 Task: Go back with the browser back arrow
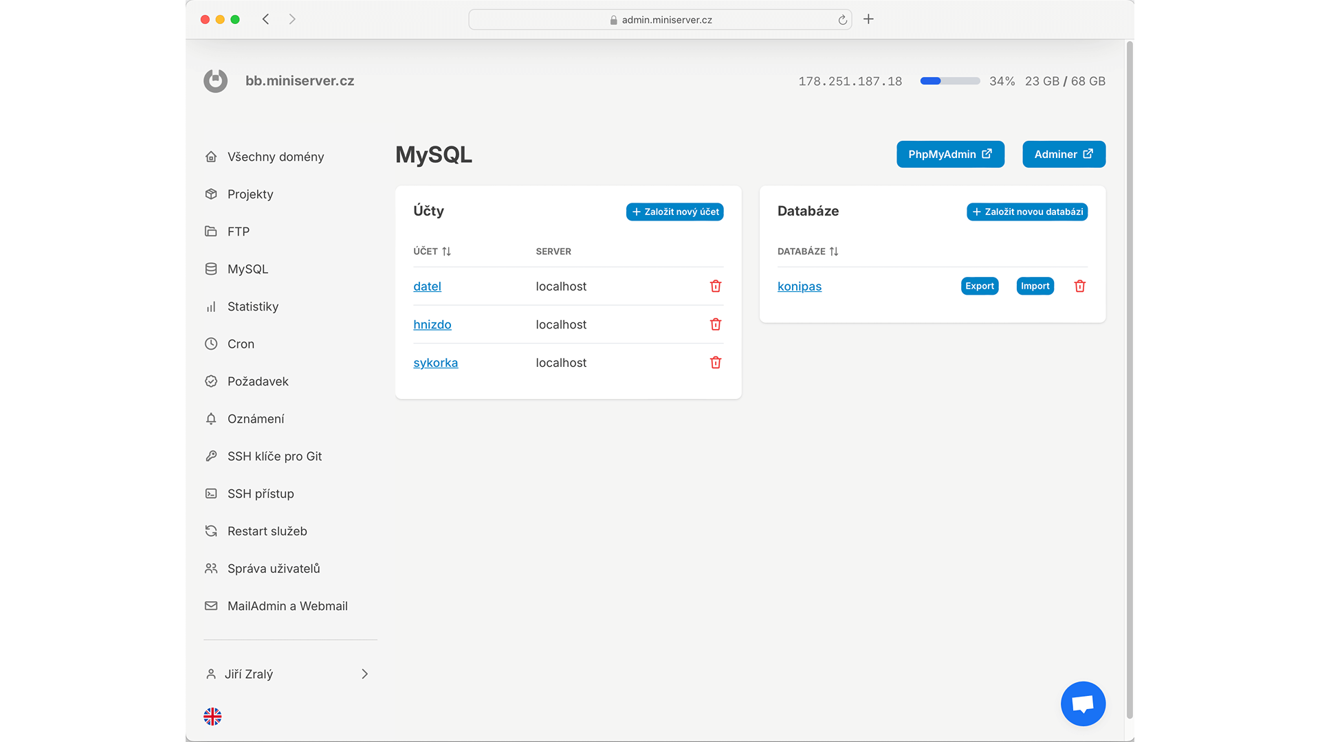click(266, 19)
